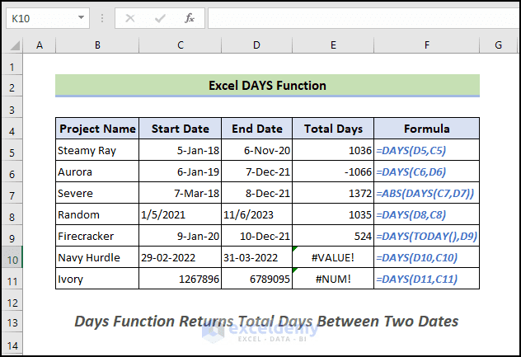Click the 29-02-2022 start date cell
This screenshot has width=521, height=357.
click(180, 257)
